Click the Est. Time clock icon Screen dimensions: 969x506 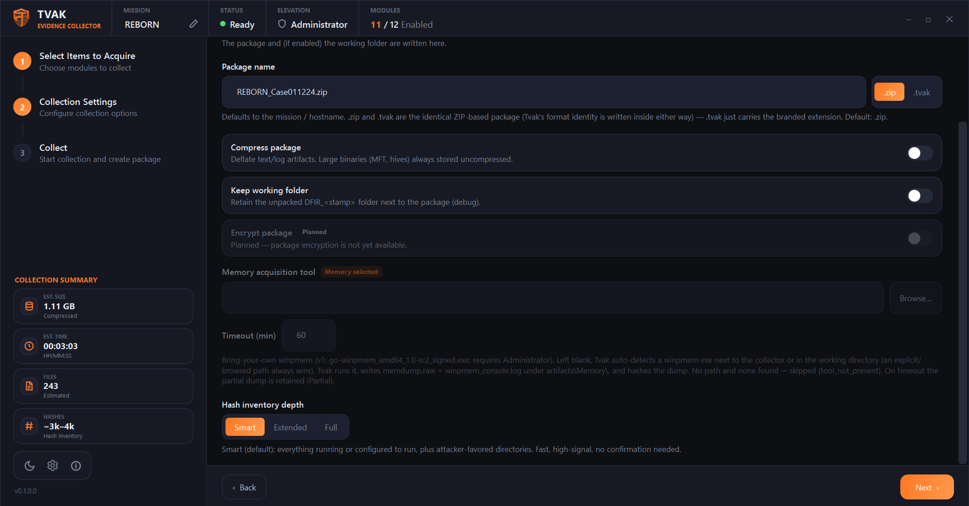(x=29, y=346)
